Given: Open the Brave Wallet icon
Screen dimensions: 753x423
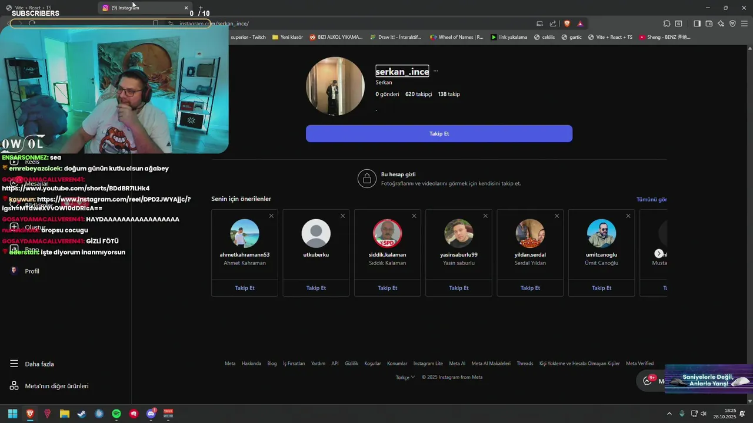Looking at the screenshot, I should pos(709,23).
